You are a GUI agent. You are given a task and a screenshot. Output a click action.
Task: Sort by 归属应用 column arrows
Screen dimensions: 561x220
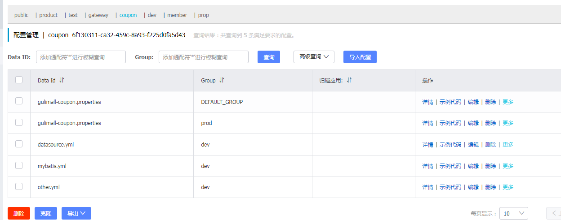[x=349, y=80]
